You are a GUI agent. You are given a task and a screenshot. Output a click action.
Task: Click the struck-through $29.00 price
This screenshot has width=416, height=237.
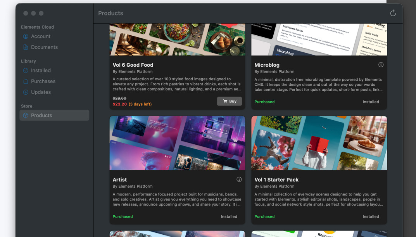coord(119,98)
